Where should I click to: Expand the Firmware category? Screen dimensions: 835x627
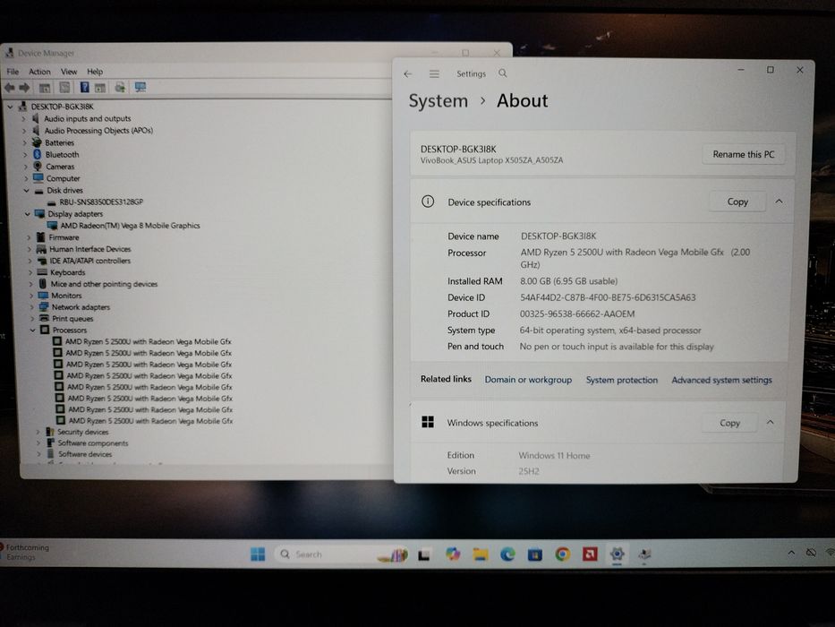point(29,237)
